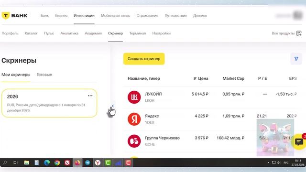Image resolution: width=306 pixels, height=172 pixels.
Task: Click market cap 168,42 млрд. ₽
Action: pyautogui.click(x=230, y=138)
